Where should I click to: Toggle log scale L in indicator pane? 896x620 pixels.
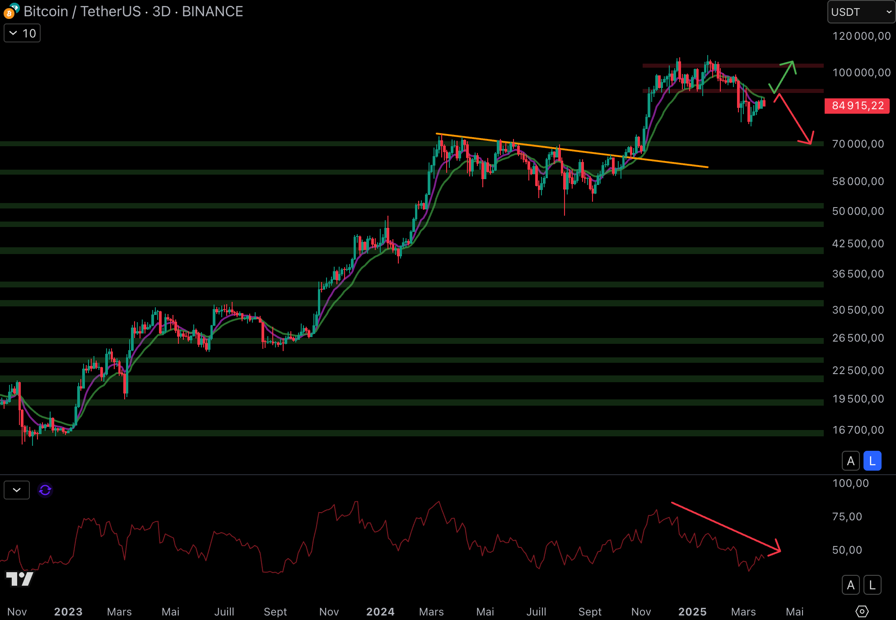tap(872, 585)
